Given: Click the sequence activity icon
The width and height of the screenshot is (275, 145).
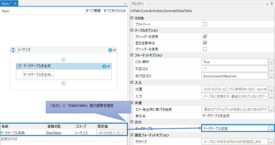Looking at the screenshot, I should 13,50.
